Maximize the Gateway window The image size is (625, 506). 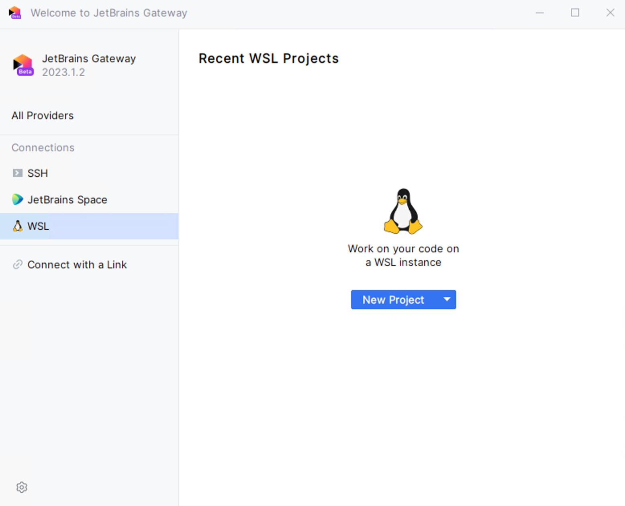575,13
